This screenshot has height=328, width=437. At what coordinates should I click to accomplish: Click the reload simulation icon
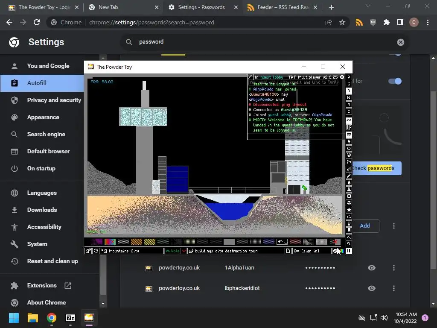96,251
